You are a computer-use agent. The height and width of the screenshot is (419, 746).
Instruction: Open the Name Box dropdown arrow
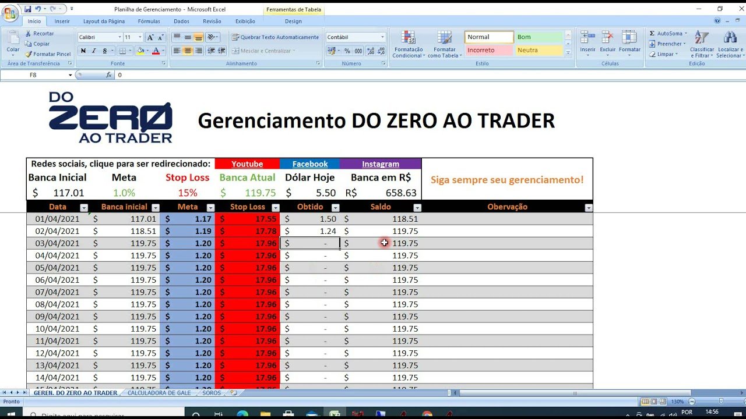(71, 75)
